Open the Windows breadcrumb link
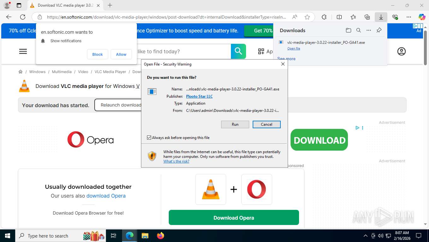The image size is (429, 242). click(x=37, y=72)
